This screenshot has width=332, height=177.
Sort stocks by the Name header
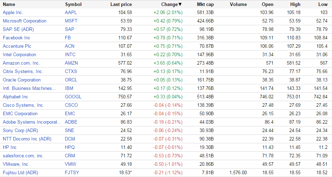pos(9,4)
